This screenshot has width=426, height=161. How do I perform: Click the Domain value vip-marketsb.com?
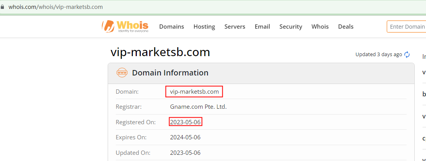click(x=194, y=92)
